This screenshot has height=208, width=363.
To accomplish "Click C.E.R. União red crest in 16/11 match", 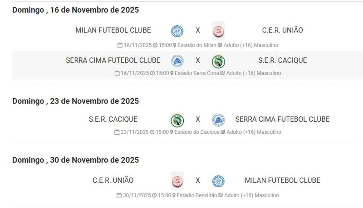I will 218,31.
